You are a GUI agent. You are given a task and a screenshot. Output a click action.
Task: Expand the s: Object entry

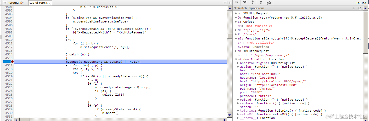[x=236, y=22]
